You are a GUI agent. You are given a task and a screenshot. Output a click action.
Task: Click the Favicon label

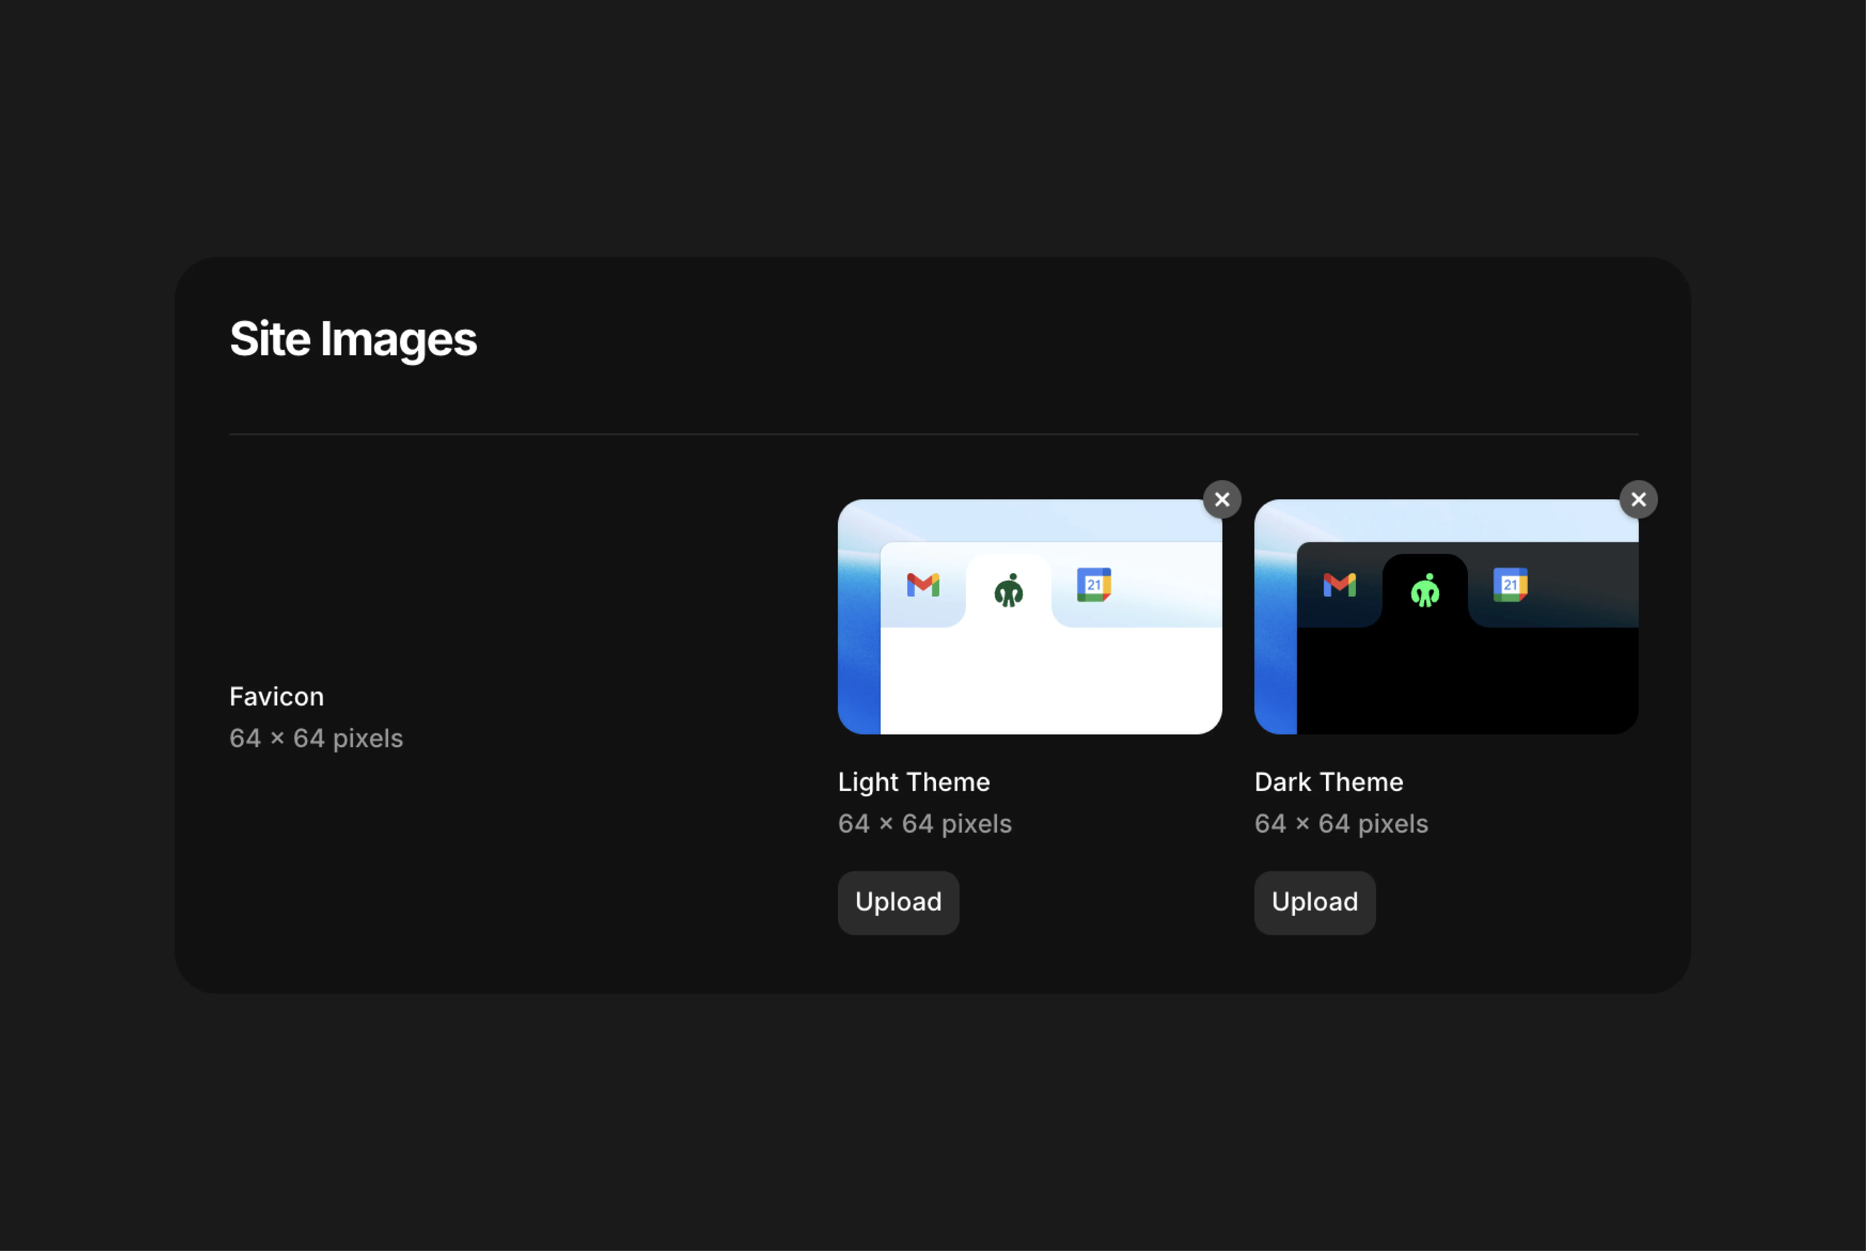coord(276,696)
